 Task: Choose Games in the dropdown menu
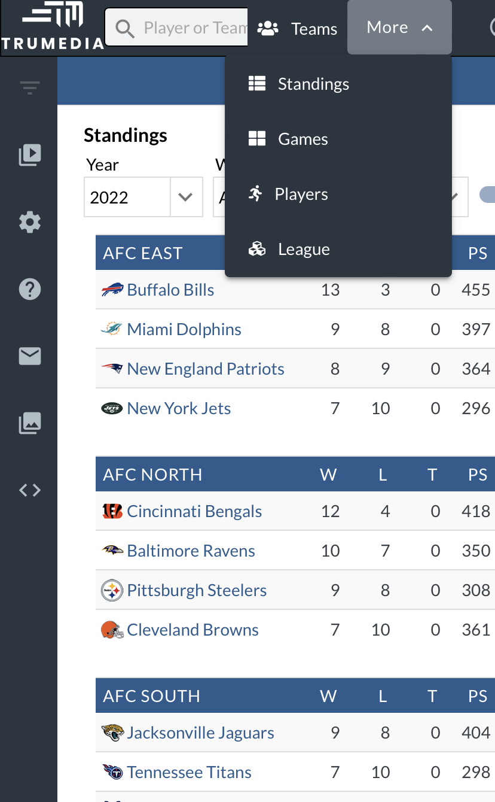click(302, 139)
